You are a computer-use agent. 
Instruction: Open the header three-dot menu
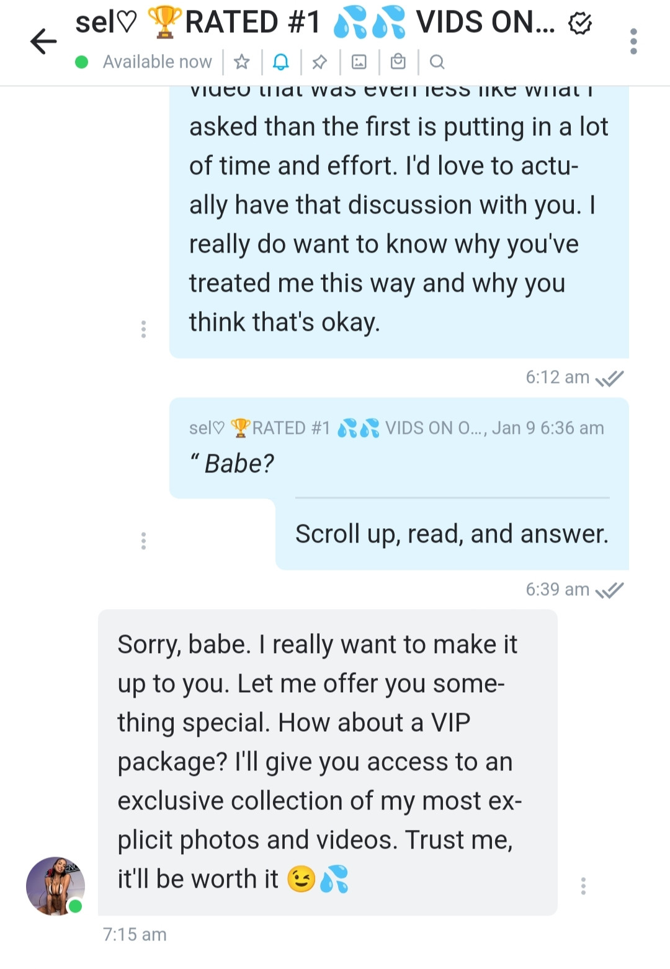pos(633,42)
